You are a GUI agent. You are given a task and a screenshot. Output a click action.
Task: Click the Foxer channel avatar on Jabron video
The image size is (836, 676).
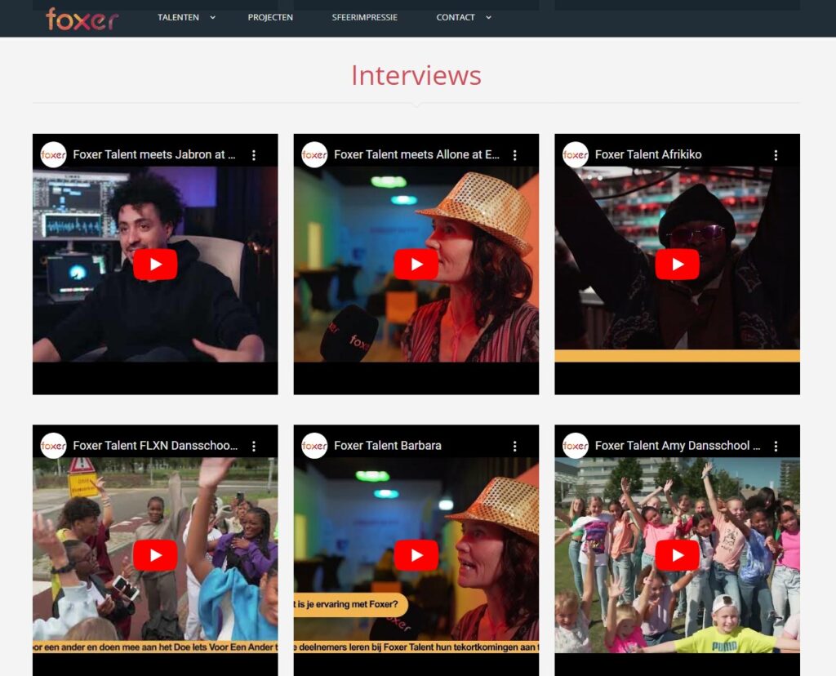pyautogui.click(x=53, y=155)
